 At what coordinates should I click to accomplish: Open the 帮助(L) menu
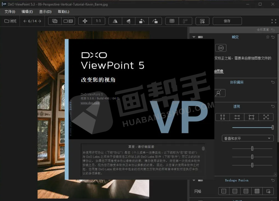click(x=64, y=12)
